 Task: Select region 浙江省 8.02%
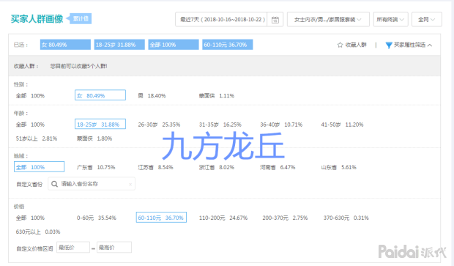pyautogui.click(x=217, y=167)
